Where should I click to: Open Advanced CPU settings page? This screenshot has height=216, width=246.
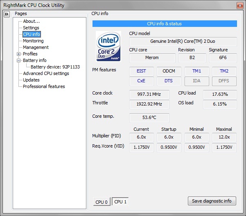[x=46, y=73]
